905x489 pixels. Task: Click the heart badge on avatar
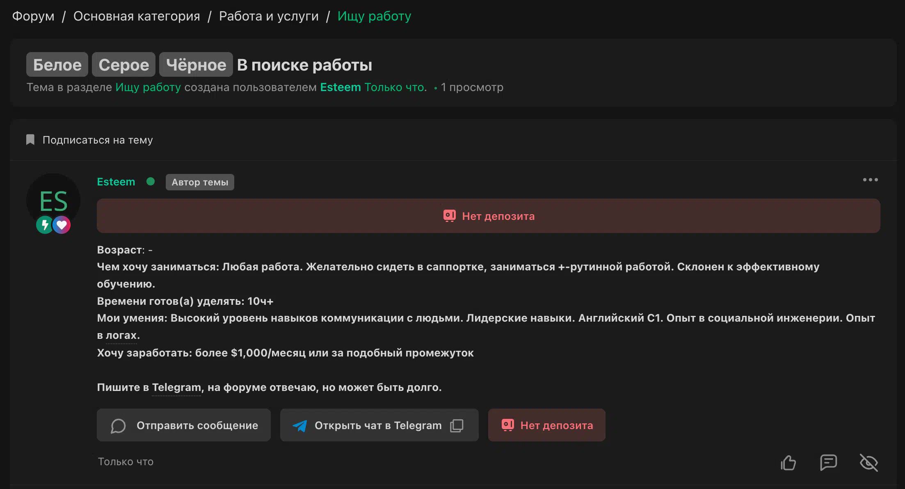62,225
